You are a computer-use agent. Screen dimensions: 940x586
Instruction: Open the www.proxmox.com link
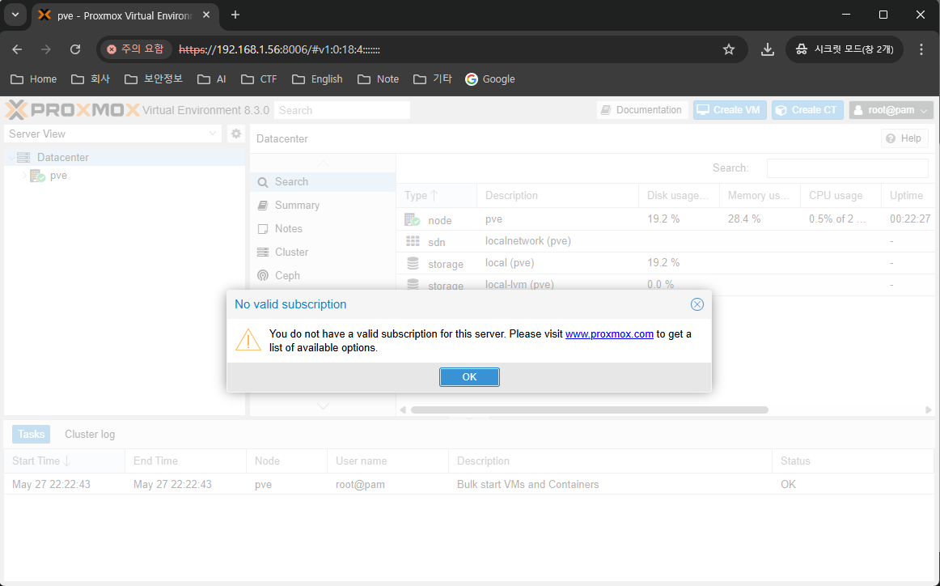coord(609,334)
